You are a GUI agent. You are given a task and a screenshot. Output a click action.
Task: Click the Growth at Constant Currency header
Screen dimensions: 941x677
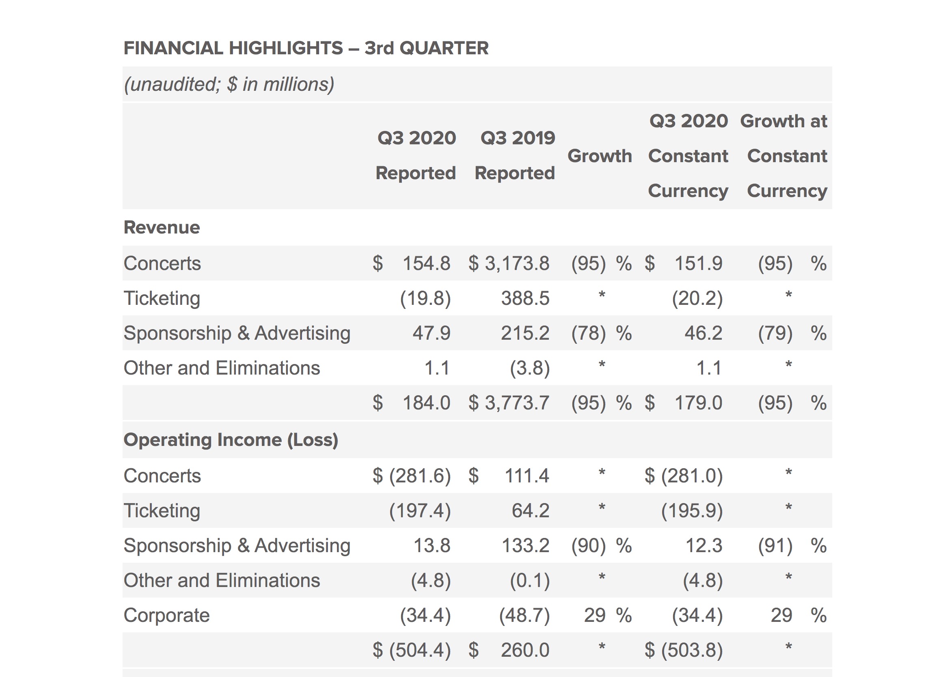point(784,156)
